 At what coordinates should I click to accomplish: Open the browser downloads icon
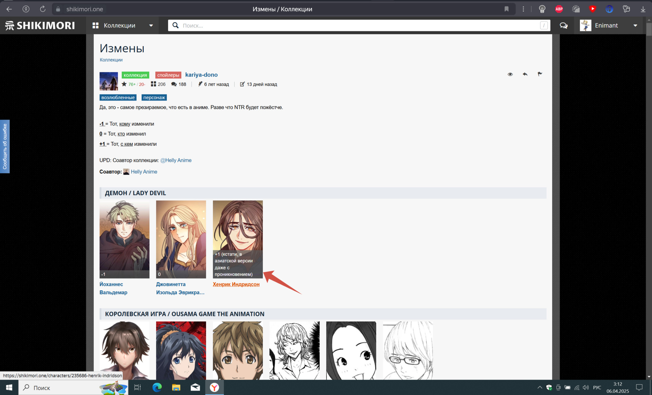pos(643,9)
